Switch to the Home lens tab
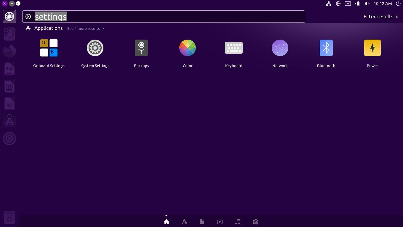 click(x=167, y=222)
